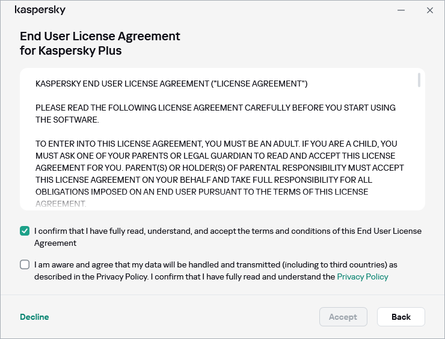
Task: Go Back to the previous installer step
Action: pyautogui.click(x=400, y=317)
